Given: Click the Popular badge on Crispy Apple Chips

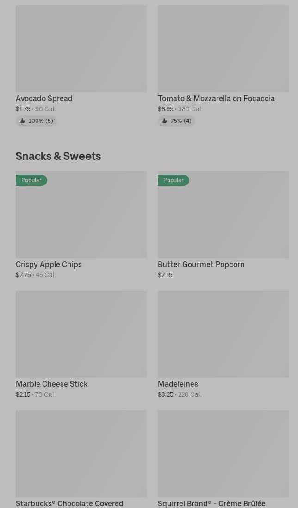Looking at the screenshot, I should click(x=31, y=180).
